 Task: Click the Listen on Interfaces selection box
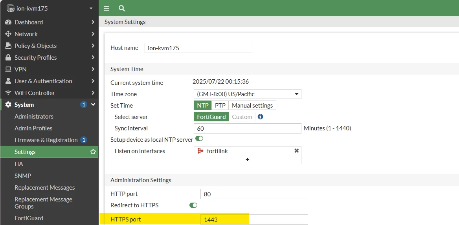247,155
